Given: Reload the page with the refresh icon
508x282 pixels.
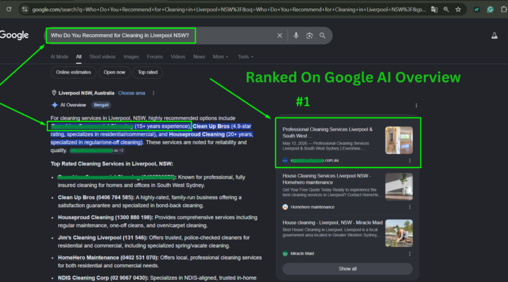Looking at the screenshot, I should pyautogui.click(x=9, y=9).
